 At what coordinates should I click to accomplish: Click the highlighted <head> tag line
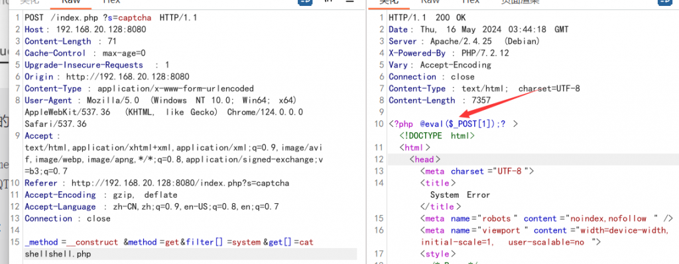click(x=425, y=159)
